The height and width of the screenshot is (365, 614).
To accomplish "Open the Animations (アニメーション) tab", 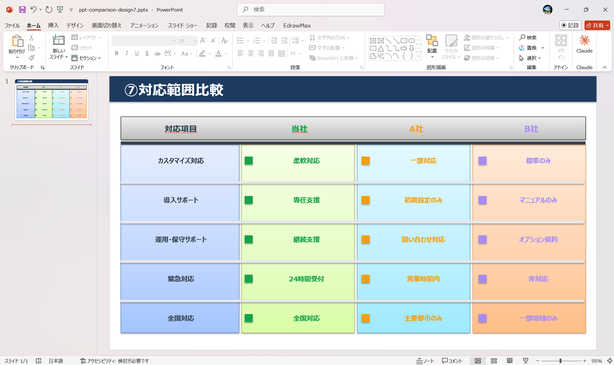I will (x=144, y=25).
